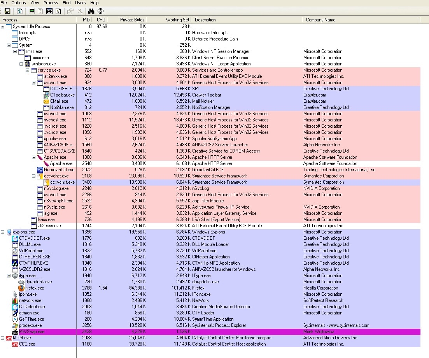Image resolution: width=429 pixels, height=358 pixels.
Task: Click the procexp.exe process icon
Action: 15,325
